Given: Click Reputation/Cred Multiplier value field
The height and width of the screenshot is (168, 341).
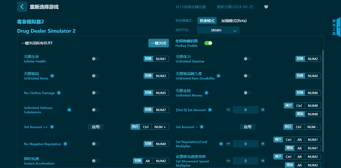Looking at the screenshot, I should coord(246,144).
